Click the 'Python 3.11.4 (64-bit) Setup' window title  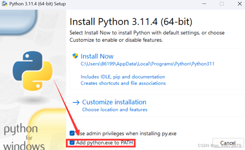pyautogui.click(x=37, y=4)
